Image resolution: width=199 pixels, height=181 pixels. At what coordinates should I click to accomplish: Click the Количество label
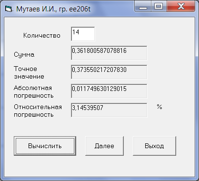pos(42,35)
